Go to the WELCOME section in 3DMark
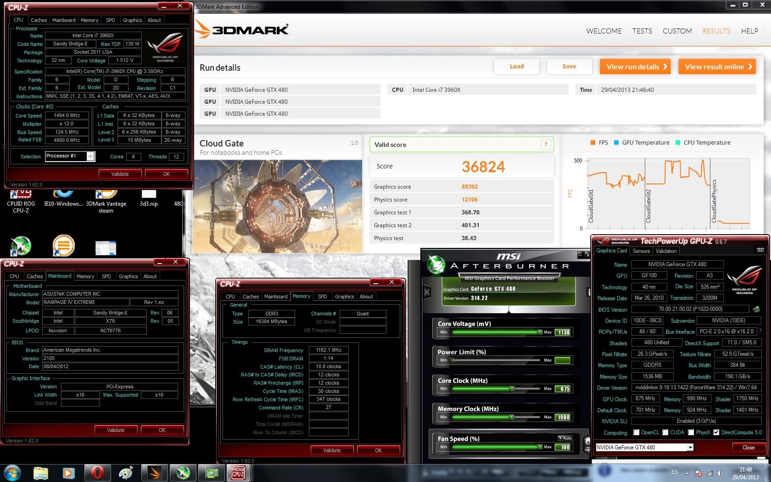The width and height of the screenshot is (771, 482). [604, 31]
